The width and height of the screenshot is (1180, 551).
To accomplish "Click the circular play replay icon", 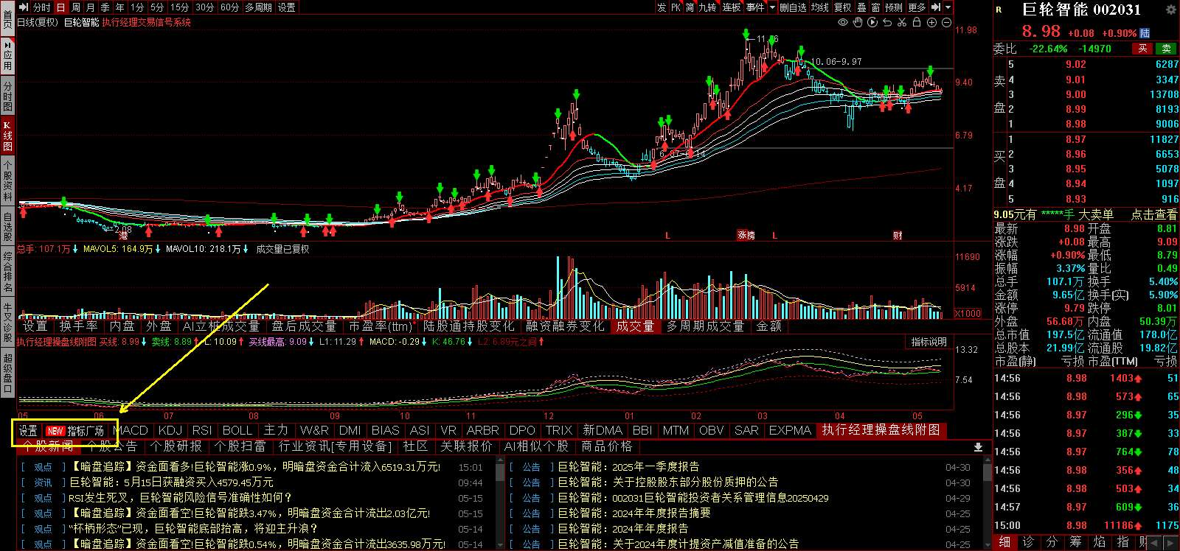I will [872, 23].
